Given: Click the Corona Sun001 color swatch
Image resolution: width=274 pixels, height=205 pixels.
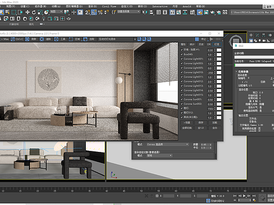Looking at the screenshot, I should click(x=219, y=99).
